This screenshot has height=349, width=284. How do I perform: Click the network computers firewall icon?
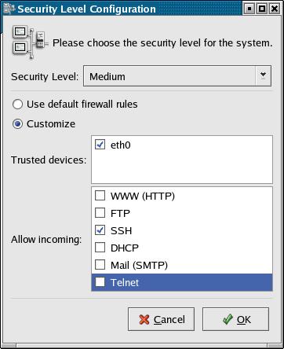(30, 42)
